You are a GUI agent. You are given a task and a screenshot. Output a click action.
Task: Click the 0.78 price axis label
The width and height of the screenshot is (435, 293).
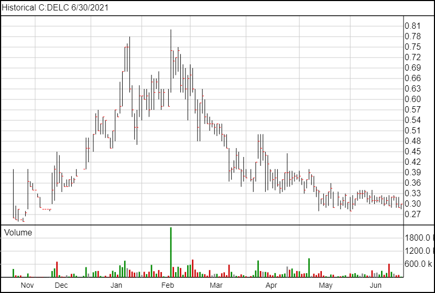[413, 37]
